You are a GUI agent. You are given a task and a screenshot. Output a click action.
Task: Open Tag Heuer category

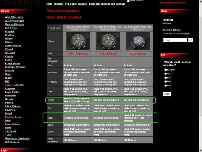(x=11, y=131)
